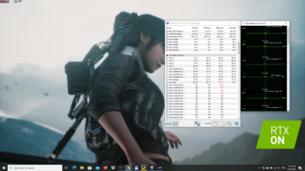Click the Type here to search box
Screen dimensions: 305x171
coord(35,168)
